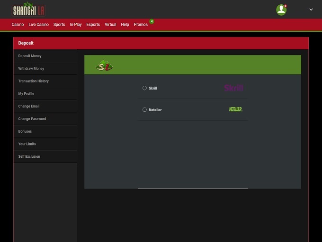Open the Sports menu
This screenshot has width=322, height=242.
click(59, 25)
